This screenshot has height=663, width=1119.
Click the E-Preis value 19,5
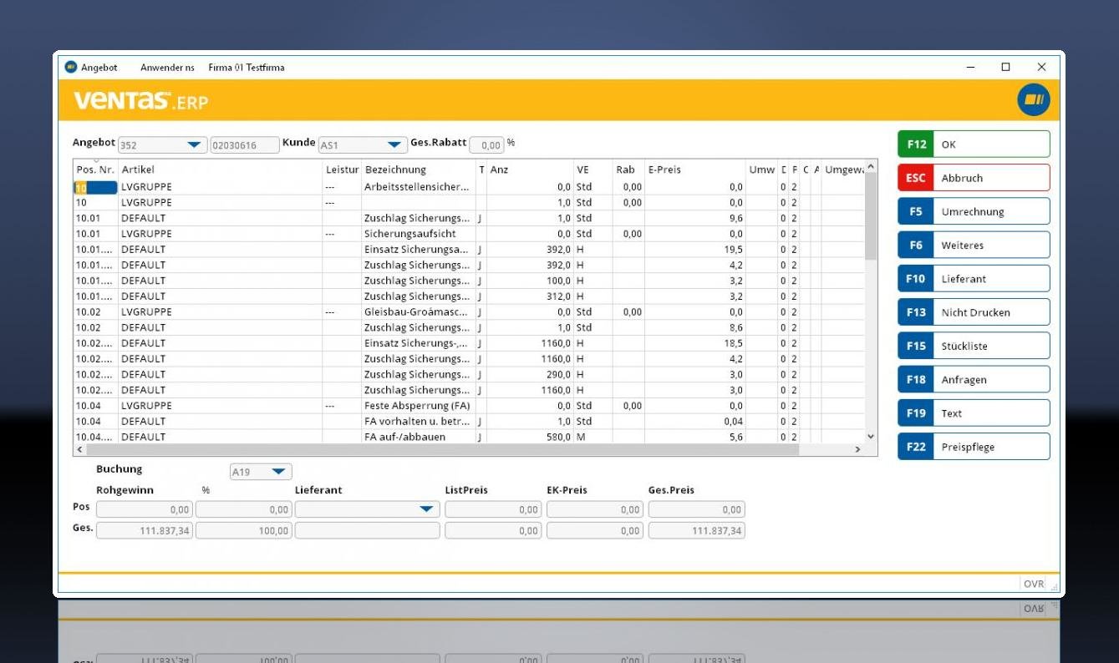point(695,250)
